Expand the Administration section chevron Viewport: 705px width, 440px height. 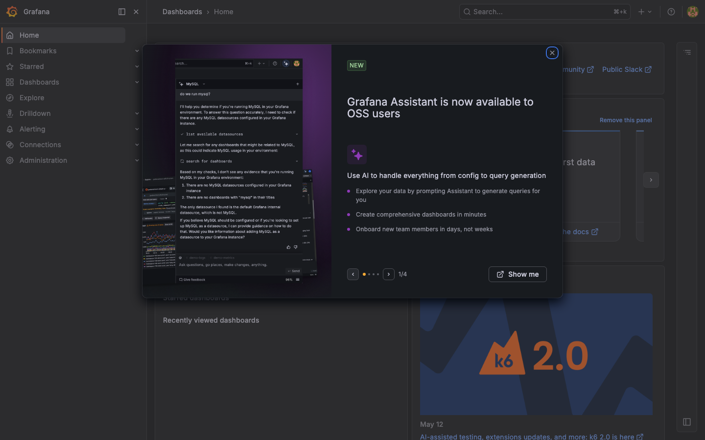137,160
